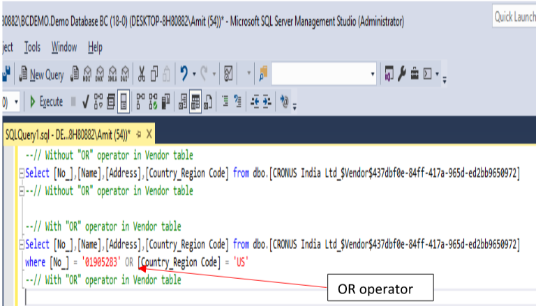The image size is (536, 306).
Task: Open the Available Databases dropdown arrow
Action: point(16,102)
